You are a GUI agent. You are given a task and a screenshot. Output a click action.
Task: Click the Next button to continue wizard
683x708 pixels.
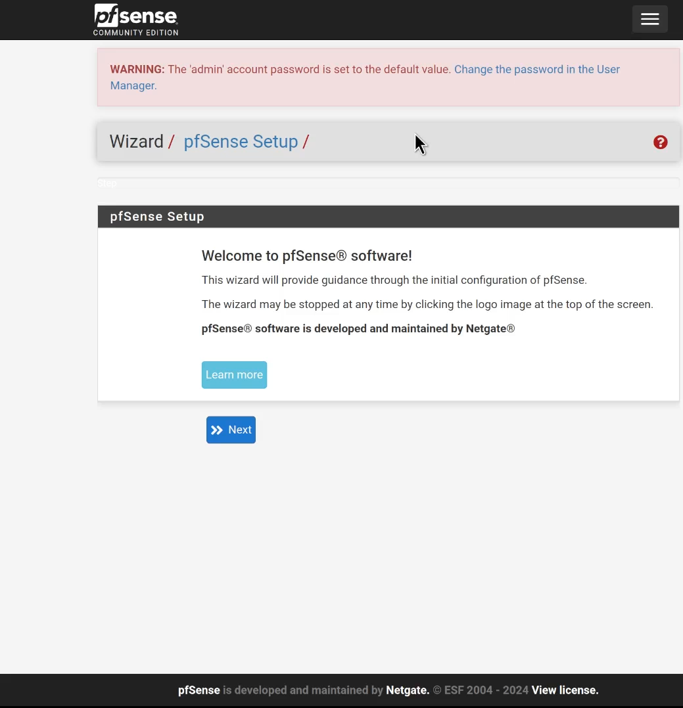pyautogui.click(x=231, y=430)
